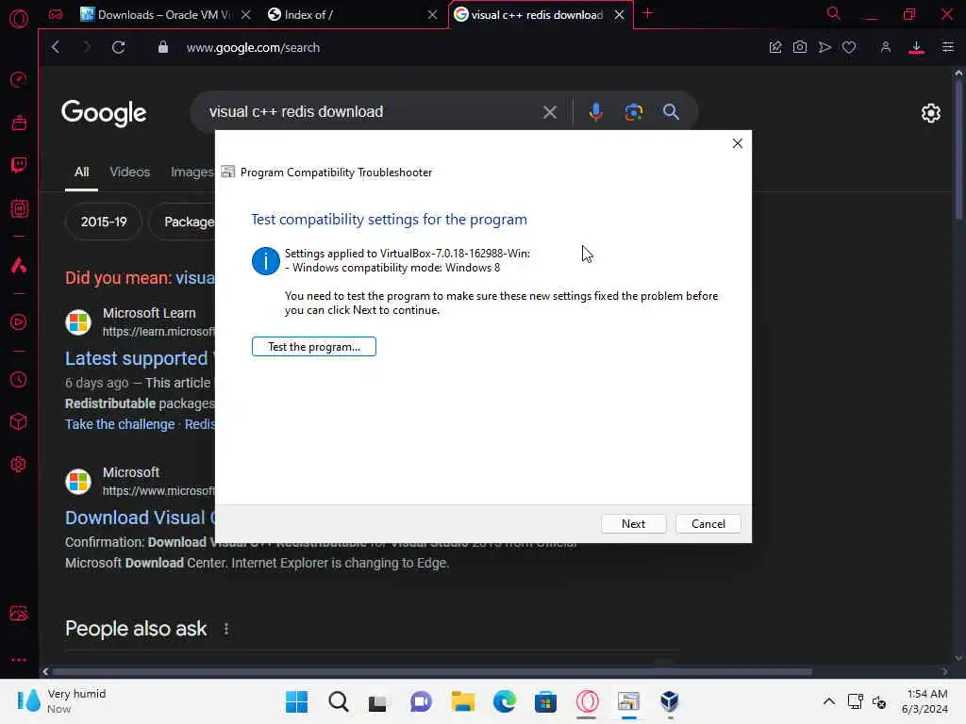Open GX Cleaner chip icon in sidebar
The width and height of the screenshot is (966, 724).
click(x=19, y=208)
